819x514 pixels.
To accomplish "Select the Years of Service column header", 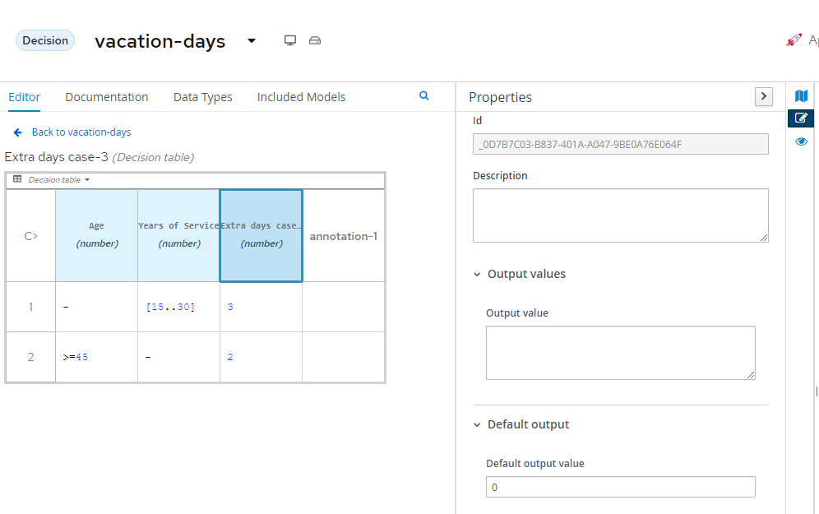I will [x=178, y=236].
